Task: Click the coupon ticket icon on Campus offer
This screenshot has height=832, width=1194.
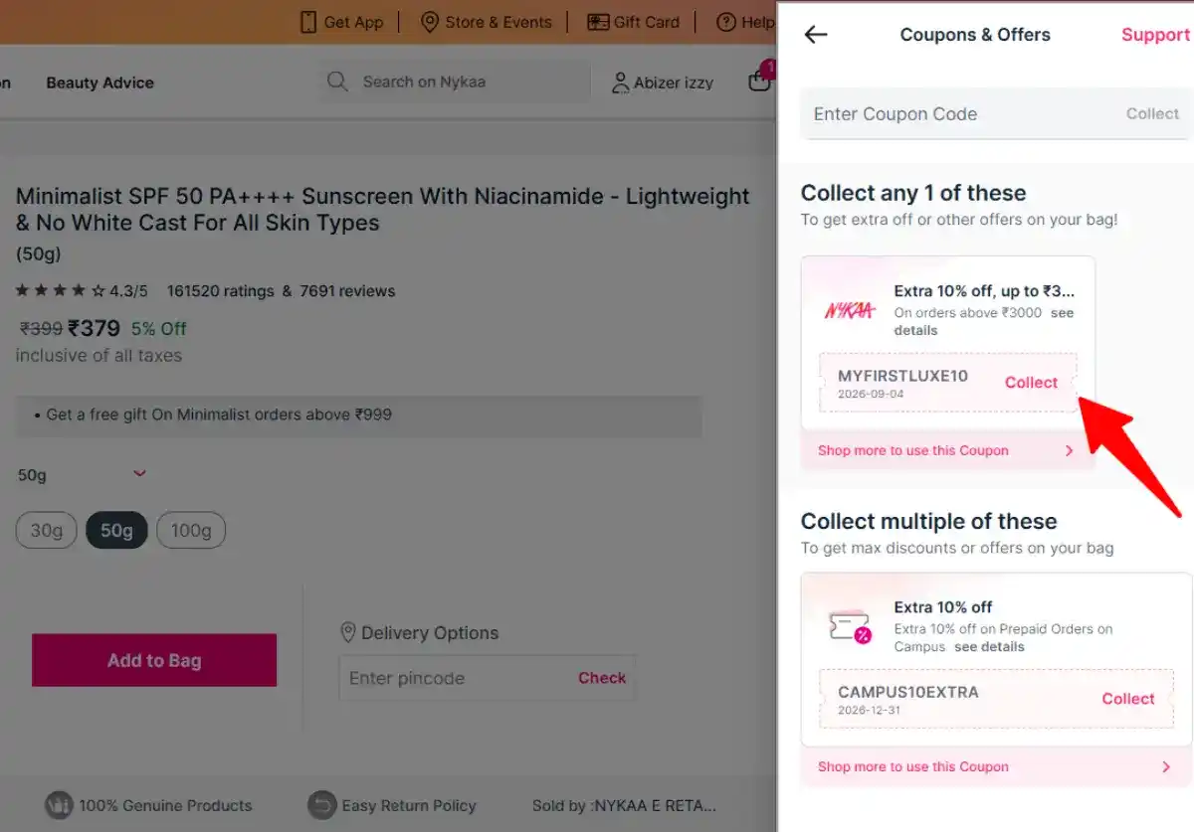Action: [x=850, y=626]
